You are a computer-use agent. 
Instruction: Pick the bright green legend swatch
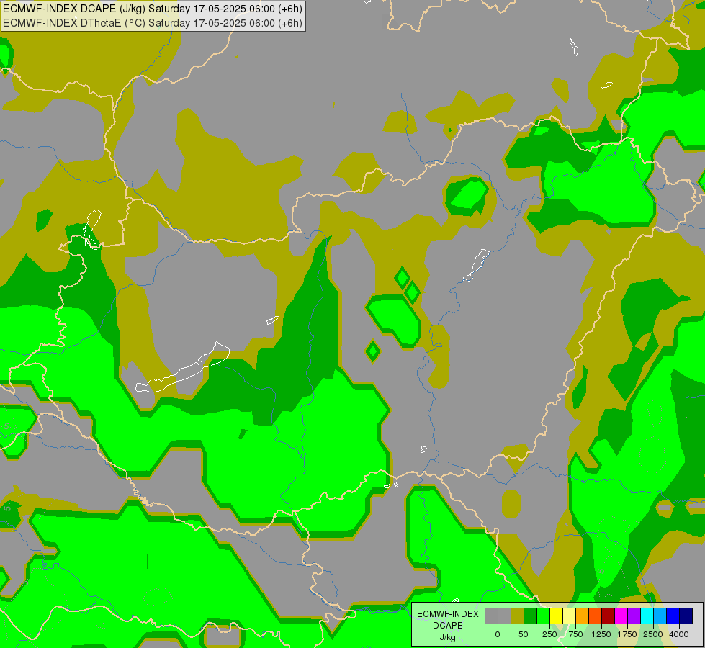[543, 616]
